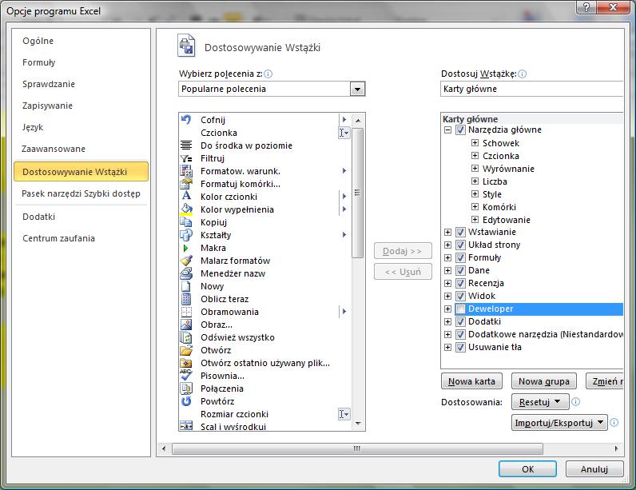Toggle the Formuły tab checkbox

[460, 257]
